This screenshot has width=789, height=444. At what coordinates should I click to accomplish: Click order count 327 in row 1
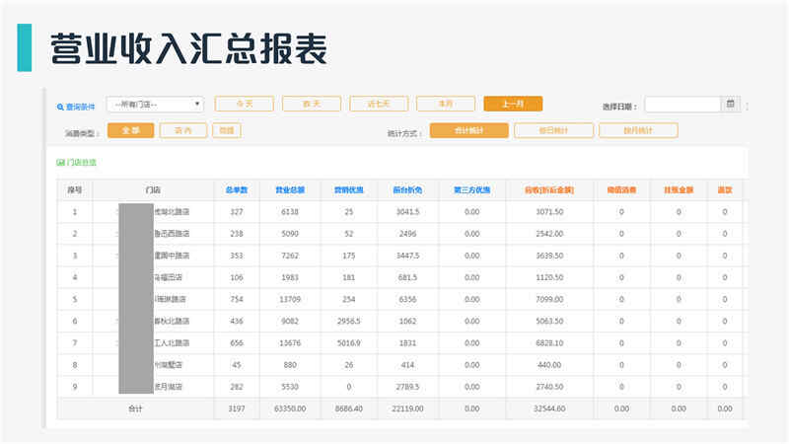237,212
